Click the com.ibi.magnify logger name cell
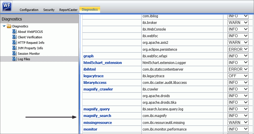This screenshot has height=134, width=254. tap(182, 116)
